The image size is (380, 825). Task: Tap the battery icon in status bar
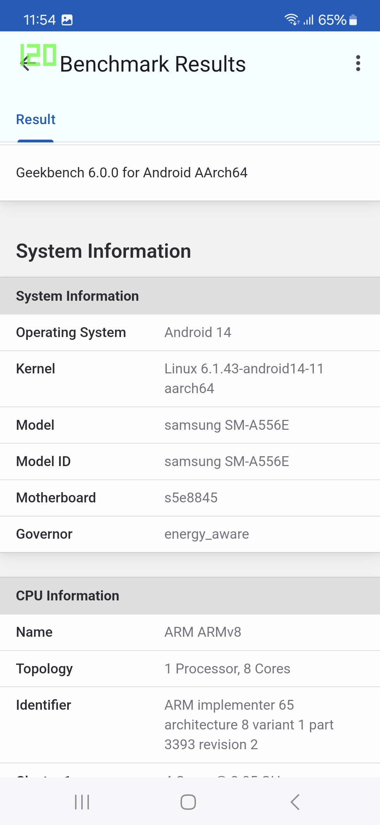tap(353, 20)
